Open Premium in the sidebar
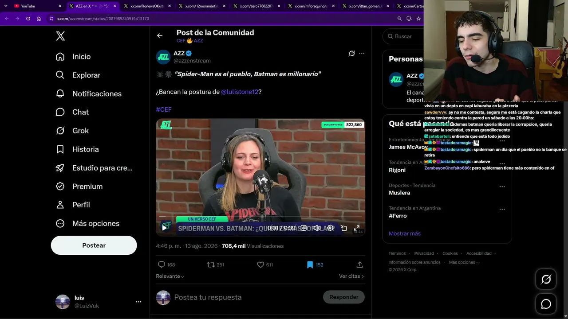This screenshot has height=319, width=568. tap(79, 187)
